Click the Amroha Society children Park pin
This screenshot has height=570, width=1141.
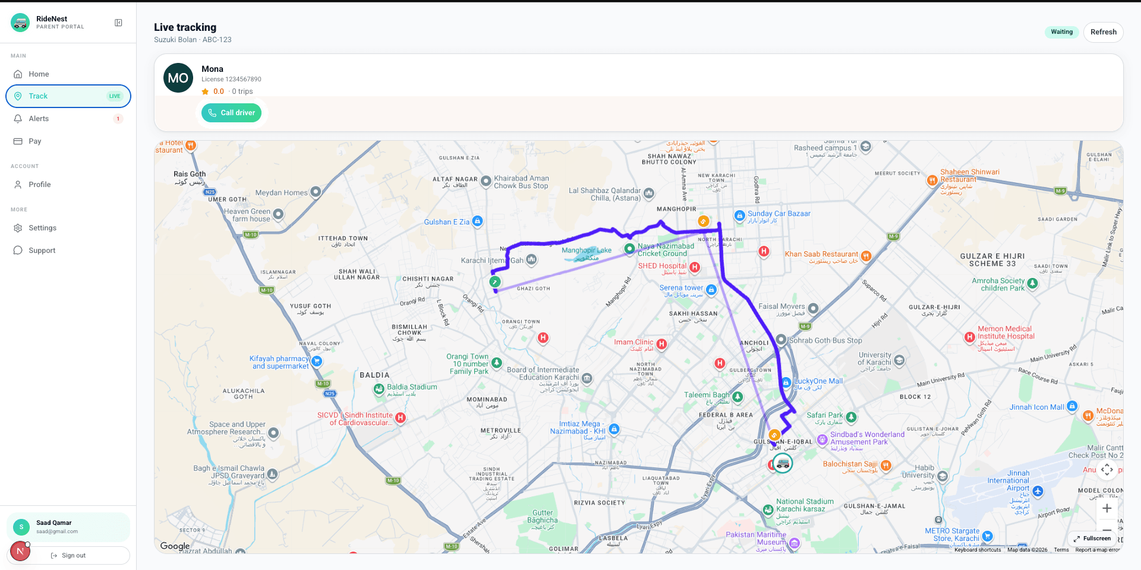(x=1032, y=283)
